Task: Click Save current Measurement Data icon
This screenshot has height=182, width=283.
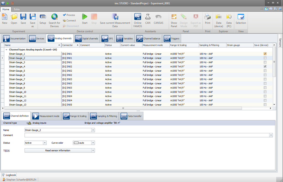Action: 115,17
